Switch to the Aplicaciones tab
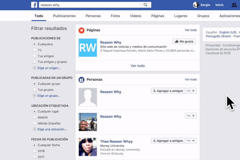Screen dimensions: 240x160 click(x=230, y=16)
